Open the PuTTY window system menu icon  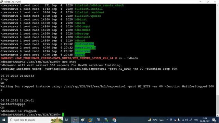pyautogui.click(x=1, y=2)
